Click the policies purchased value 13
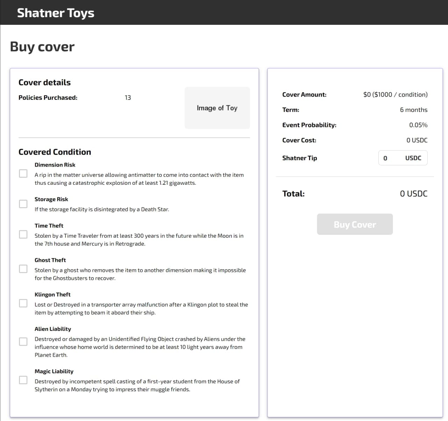The width and height of the screenshot is (448, 421). pos(128,98)
